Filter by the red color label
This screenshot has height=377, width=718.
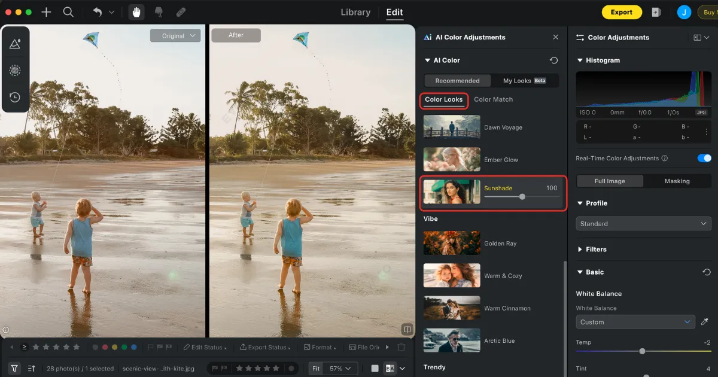pos(105,347)
